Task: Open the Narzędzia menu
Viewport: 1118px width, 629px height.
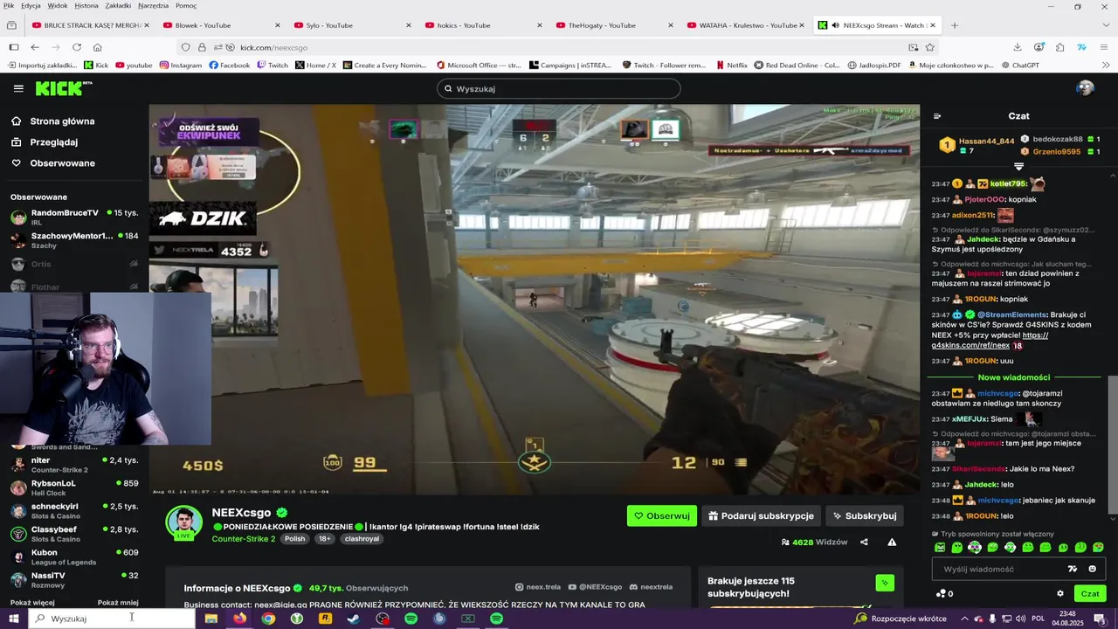Action: click(153, 5)
